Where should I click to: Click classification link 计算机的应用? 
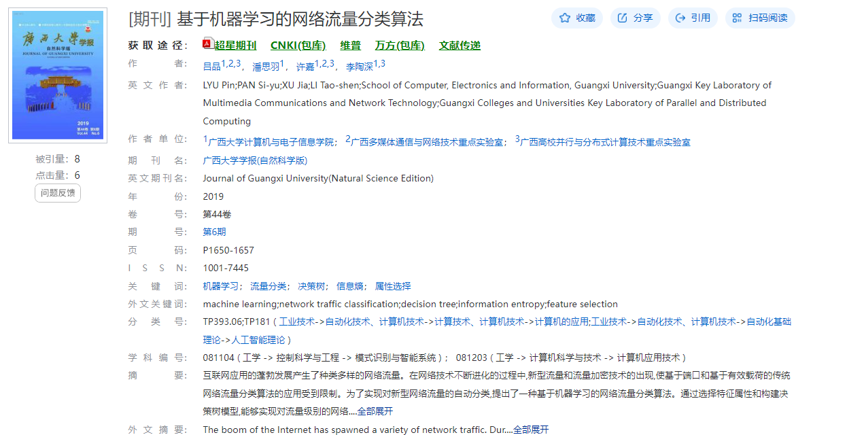[561, 321]
